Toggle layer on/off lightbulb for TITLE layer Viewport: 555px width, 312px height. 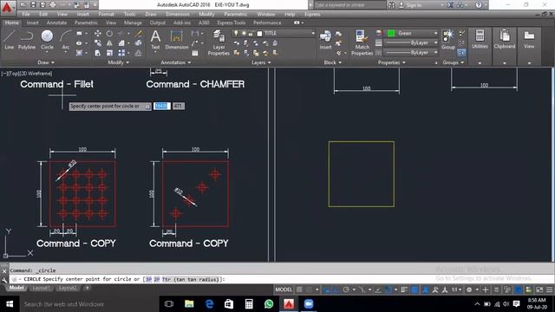coord(236,33)
